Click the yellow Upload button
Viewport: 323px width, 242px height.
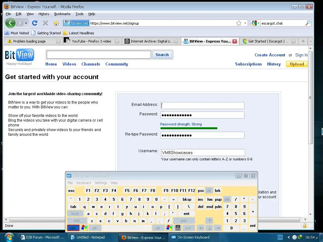(x=297, y=64)
